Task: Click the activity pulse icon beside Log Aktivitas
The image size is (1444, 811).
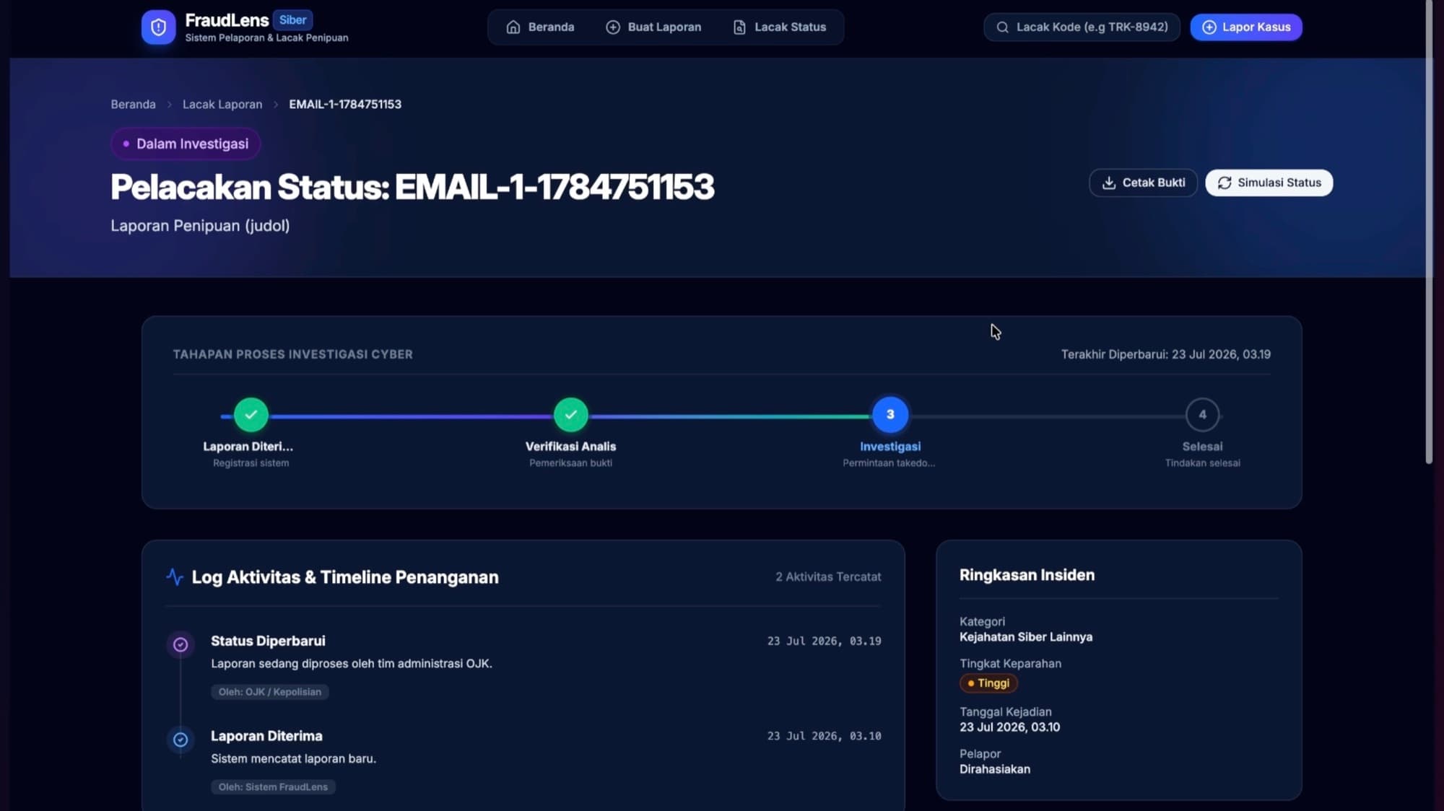Action: coord(174,577)
